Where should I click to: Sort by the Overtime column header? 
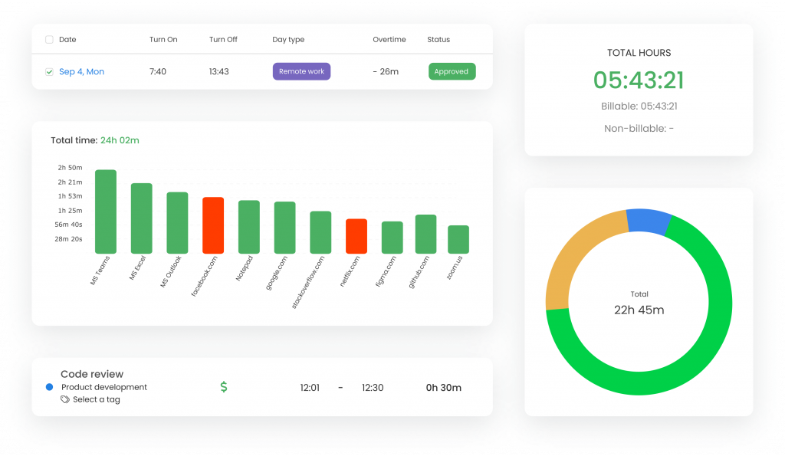point(389,40)
